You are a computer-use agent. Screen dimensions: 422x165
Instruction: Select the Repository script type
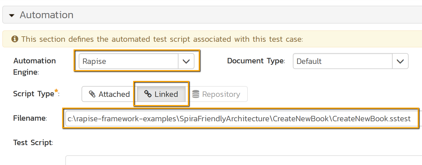tap(216, 94)
